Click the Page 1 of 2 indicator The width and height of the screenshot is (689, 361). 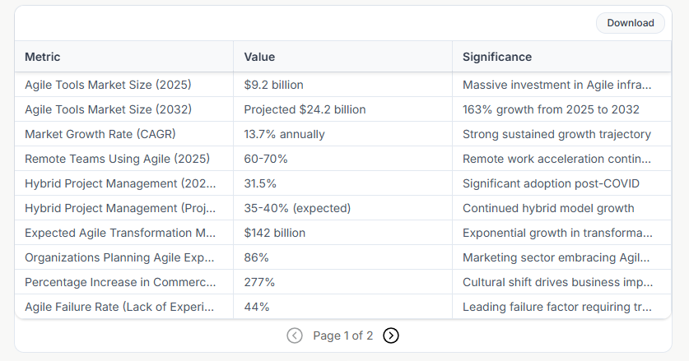[343, 336]
